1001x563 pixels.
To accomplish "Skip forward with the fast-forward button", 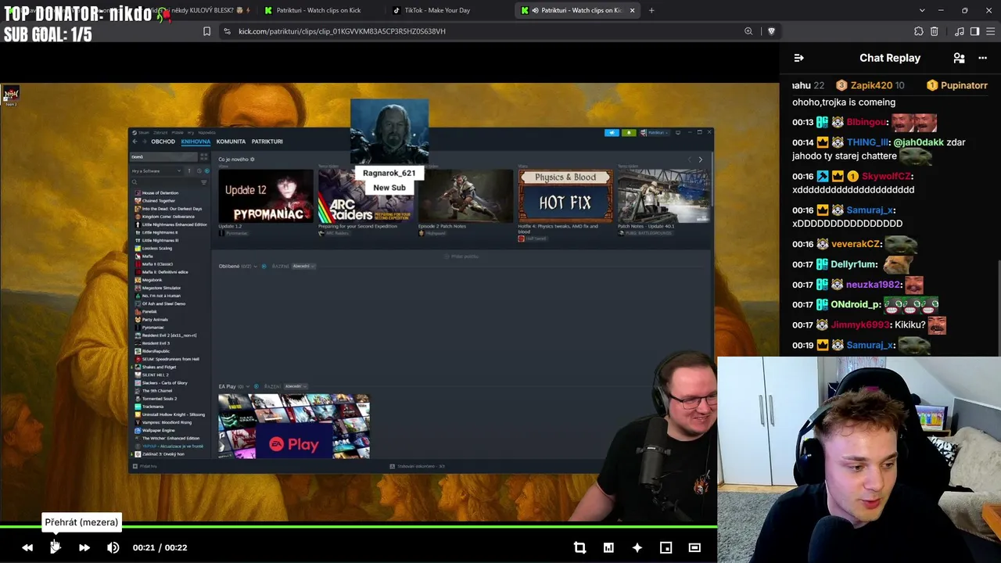I will tap(84, 547).
